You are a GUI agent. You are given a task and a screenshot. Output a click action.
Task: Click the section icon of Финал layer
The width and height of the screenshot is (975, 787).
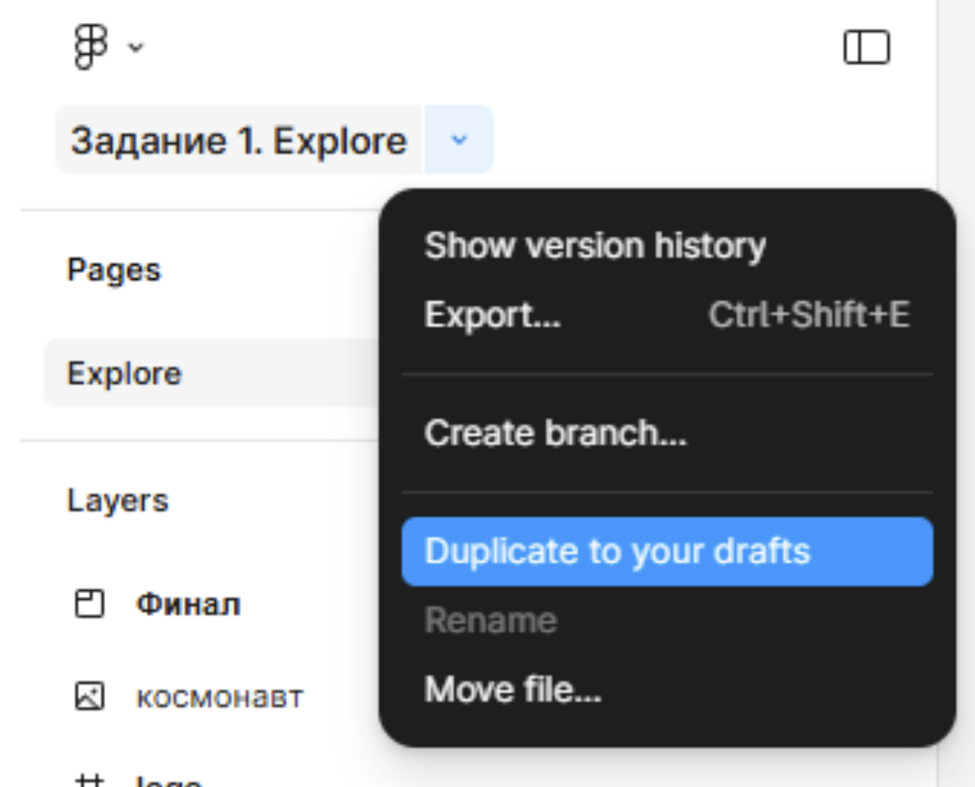tap(89, 604)
